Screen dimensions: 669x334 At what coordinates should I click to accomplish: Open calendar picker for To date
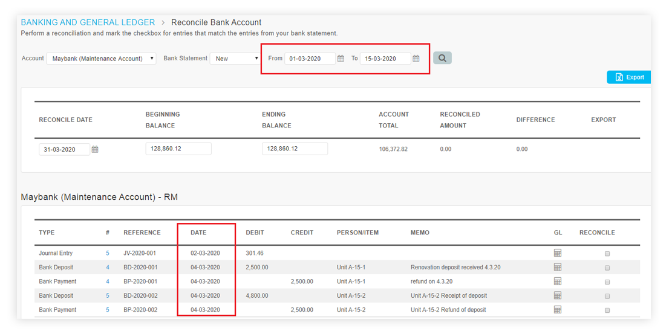(x=416, y=59)
